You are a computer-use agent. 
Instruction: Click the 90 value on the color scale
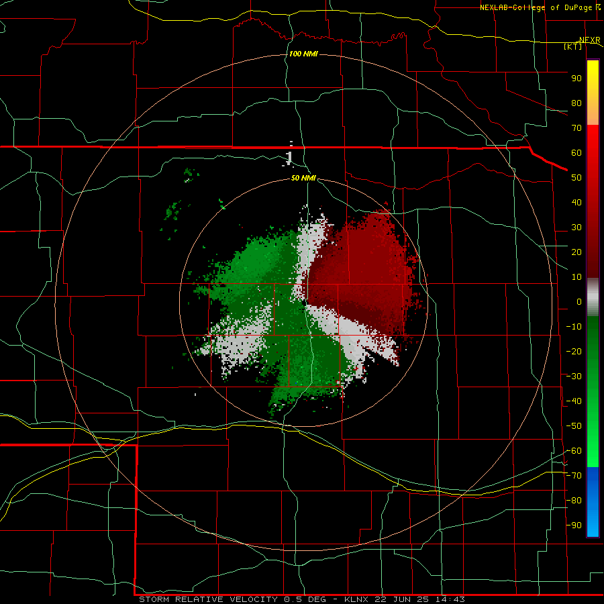(x=576, y=79)
